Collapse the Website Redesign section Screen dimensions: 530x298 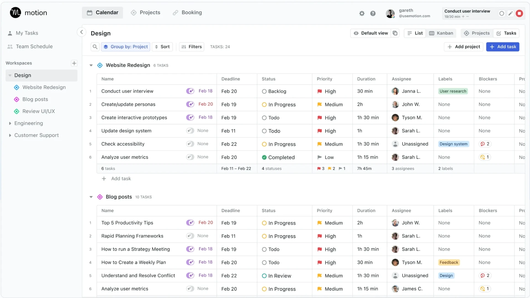(91, 65)
